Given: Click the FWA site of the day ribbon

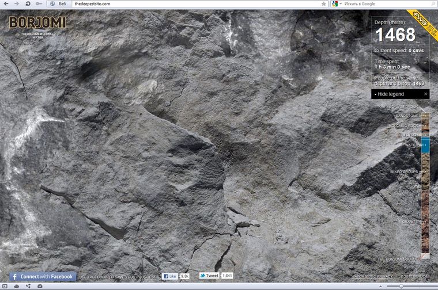Looking at the screenshot, I should click(422, 20).
